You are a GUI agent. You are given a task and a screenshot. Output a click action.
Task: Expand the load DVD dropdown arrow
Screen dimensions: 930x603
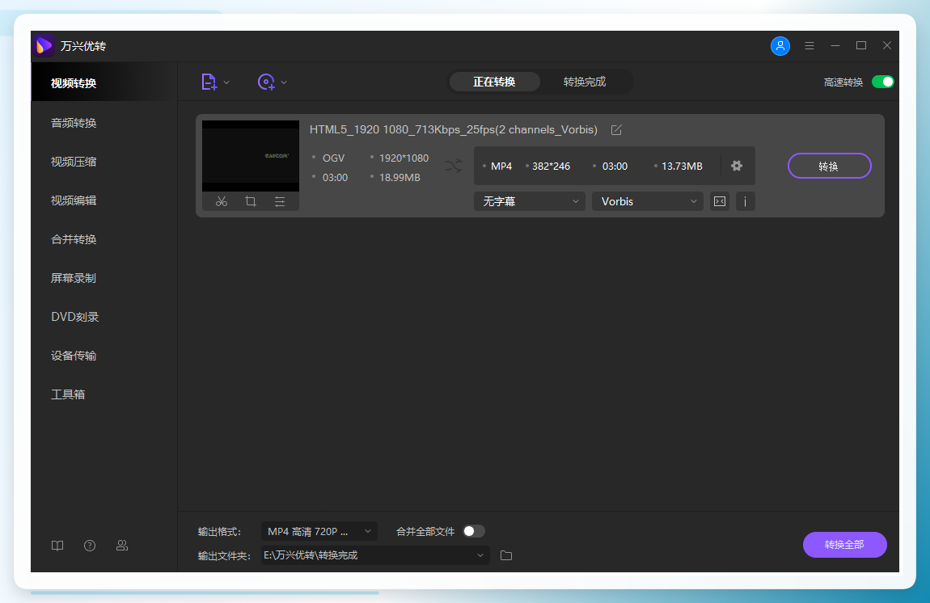click(284, 82)
